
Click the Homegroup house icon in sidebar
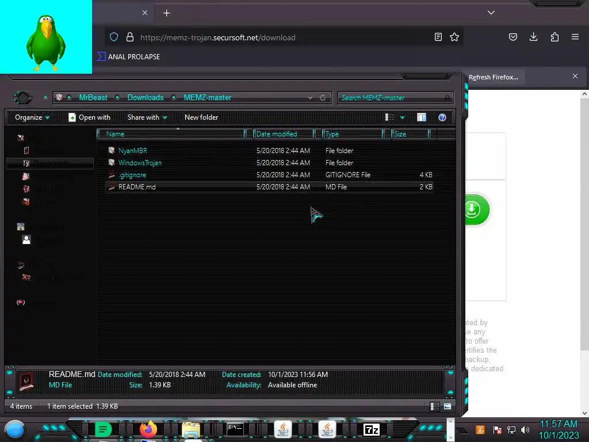(21, 227)
